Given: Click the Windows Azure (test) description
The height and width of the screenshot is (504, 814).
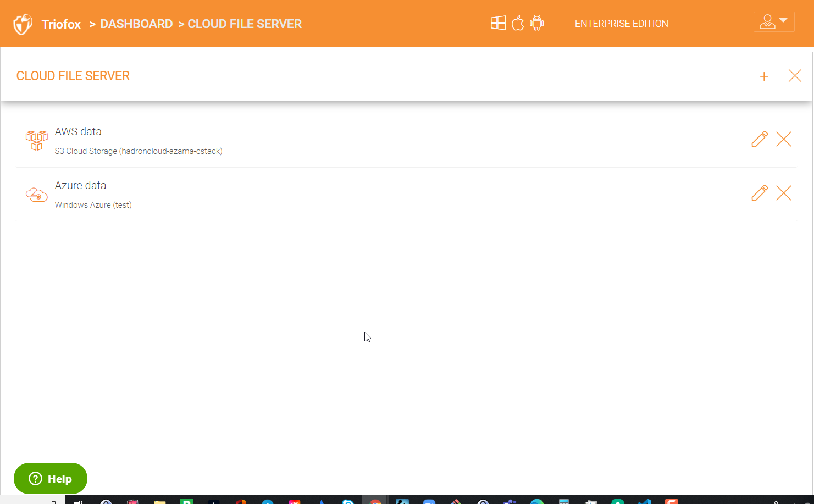Looking at the screenshot, I should point(93,205).
